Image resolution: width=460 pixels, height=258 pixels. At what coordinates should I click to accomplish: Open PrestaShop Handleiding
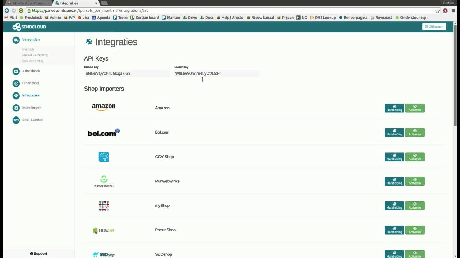[x=394, y=230]
